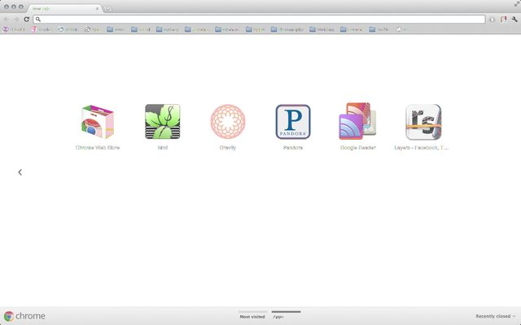
Task: Open the wrench settings menu
Action: pos(514,19)
